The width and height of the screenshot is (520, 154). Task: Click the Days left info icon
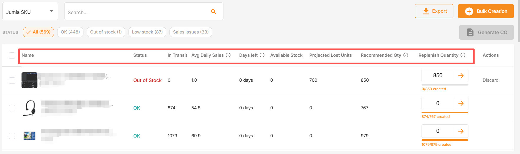coord(262,55)
